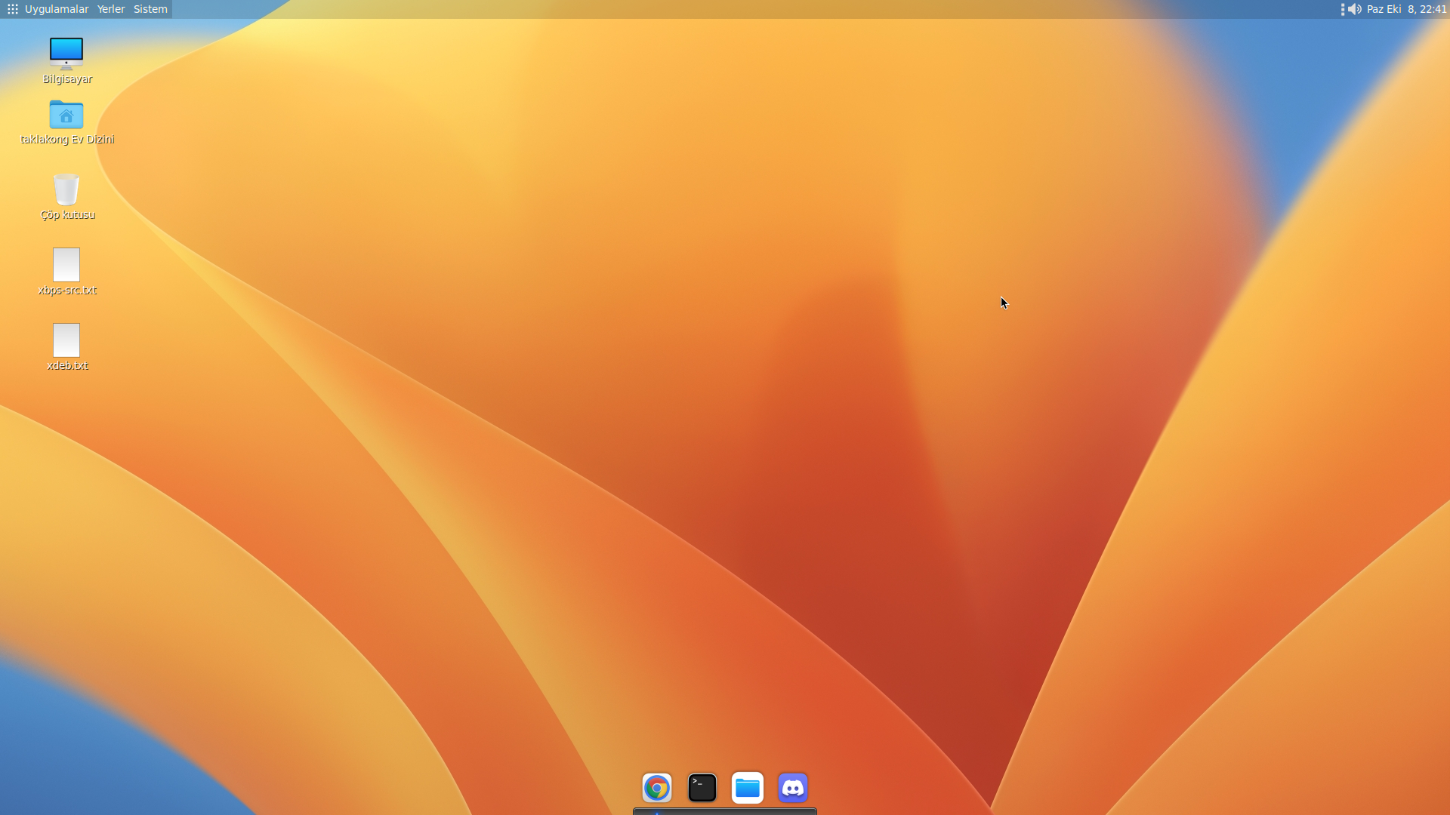Click the Çöp kutusu text label

pyautogui.click(x=67, y=215)
